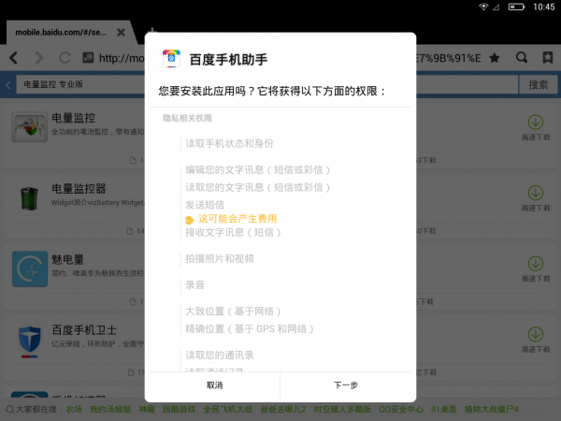This screenshot has width=561, height=421.
Task: Tap the 取消 button in install dialog
Action: point(215,385)
